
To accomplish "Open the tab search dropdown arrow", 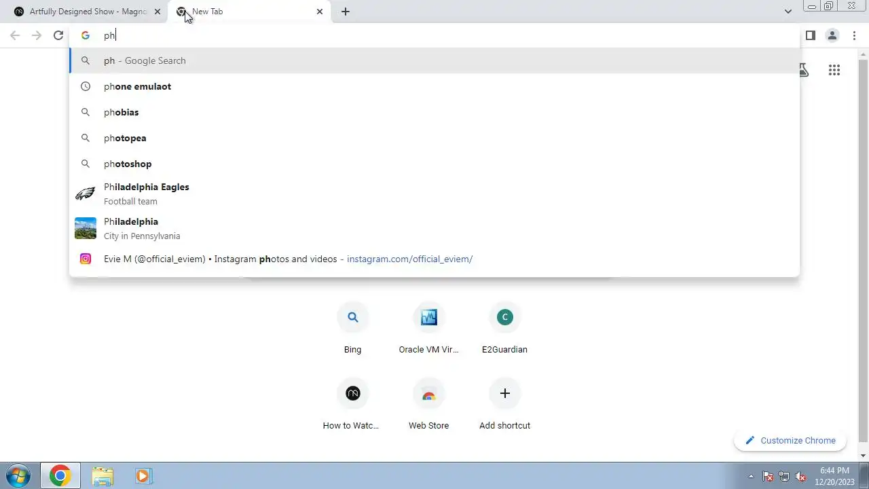I will pos(788,12).
